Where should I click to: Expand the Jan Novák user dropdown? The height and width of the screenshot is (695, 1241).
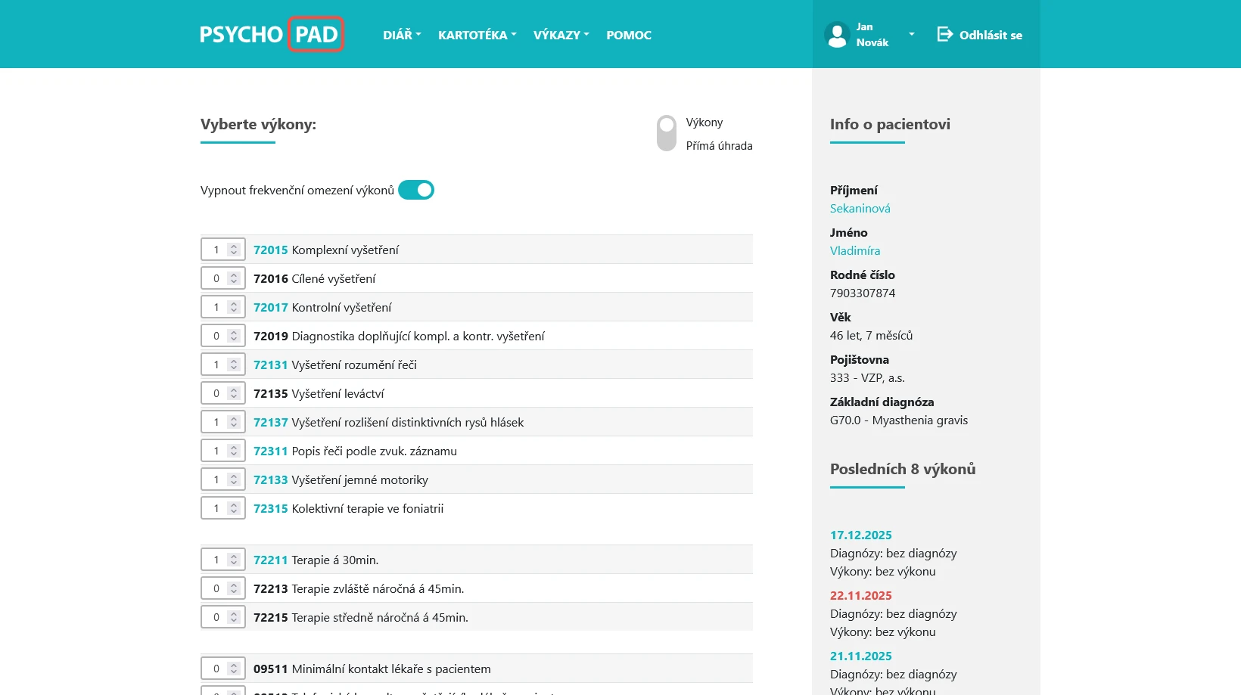910,35
